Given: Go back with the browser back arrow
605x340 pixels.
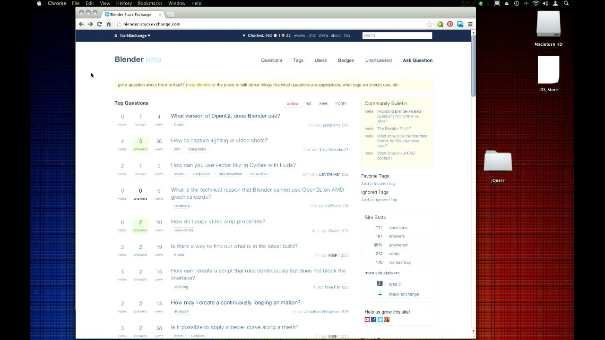Looking at the screenshot, I should pyautogui.click(x=81, y=24).
